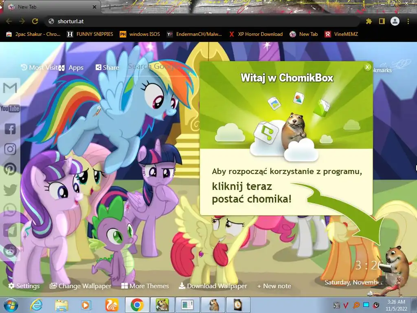Open the Windows Start menu
This screenshot has width=417, height=313.
point(11,305)
